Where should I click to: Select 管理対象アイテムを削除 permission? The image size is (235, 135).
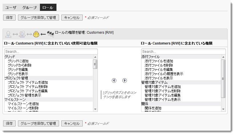click(x=181, y=91)
